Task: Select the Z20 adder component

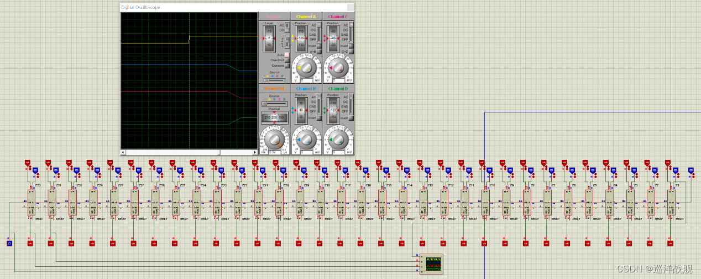Action: pyautogui.click(x=280, y=202)
